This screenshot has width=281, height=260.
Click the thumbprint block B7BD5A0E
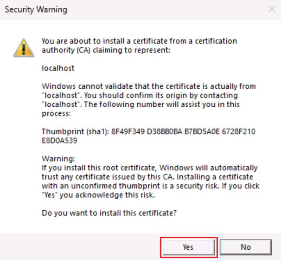tap(202, 131)
